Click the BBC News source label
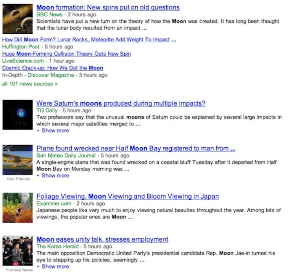Image resolution: width=298 pixels, height=275 pixels. [49, 14]
